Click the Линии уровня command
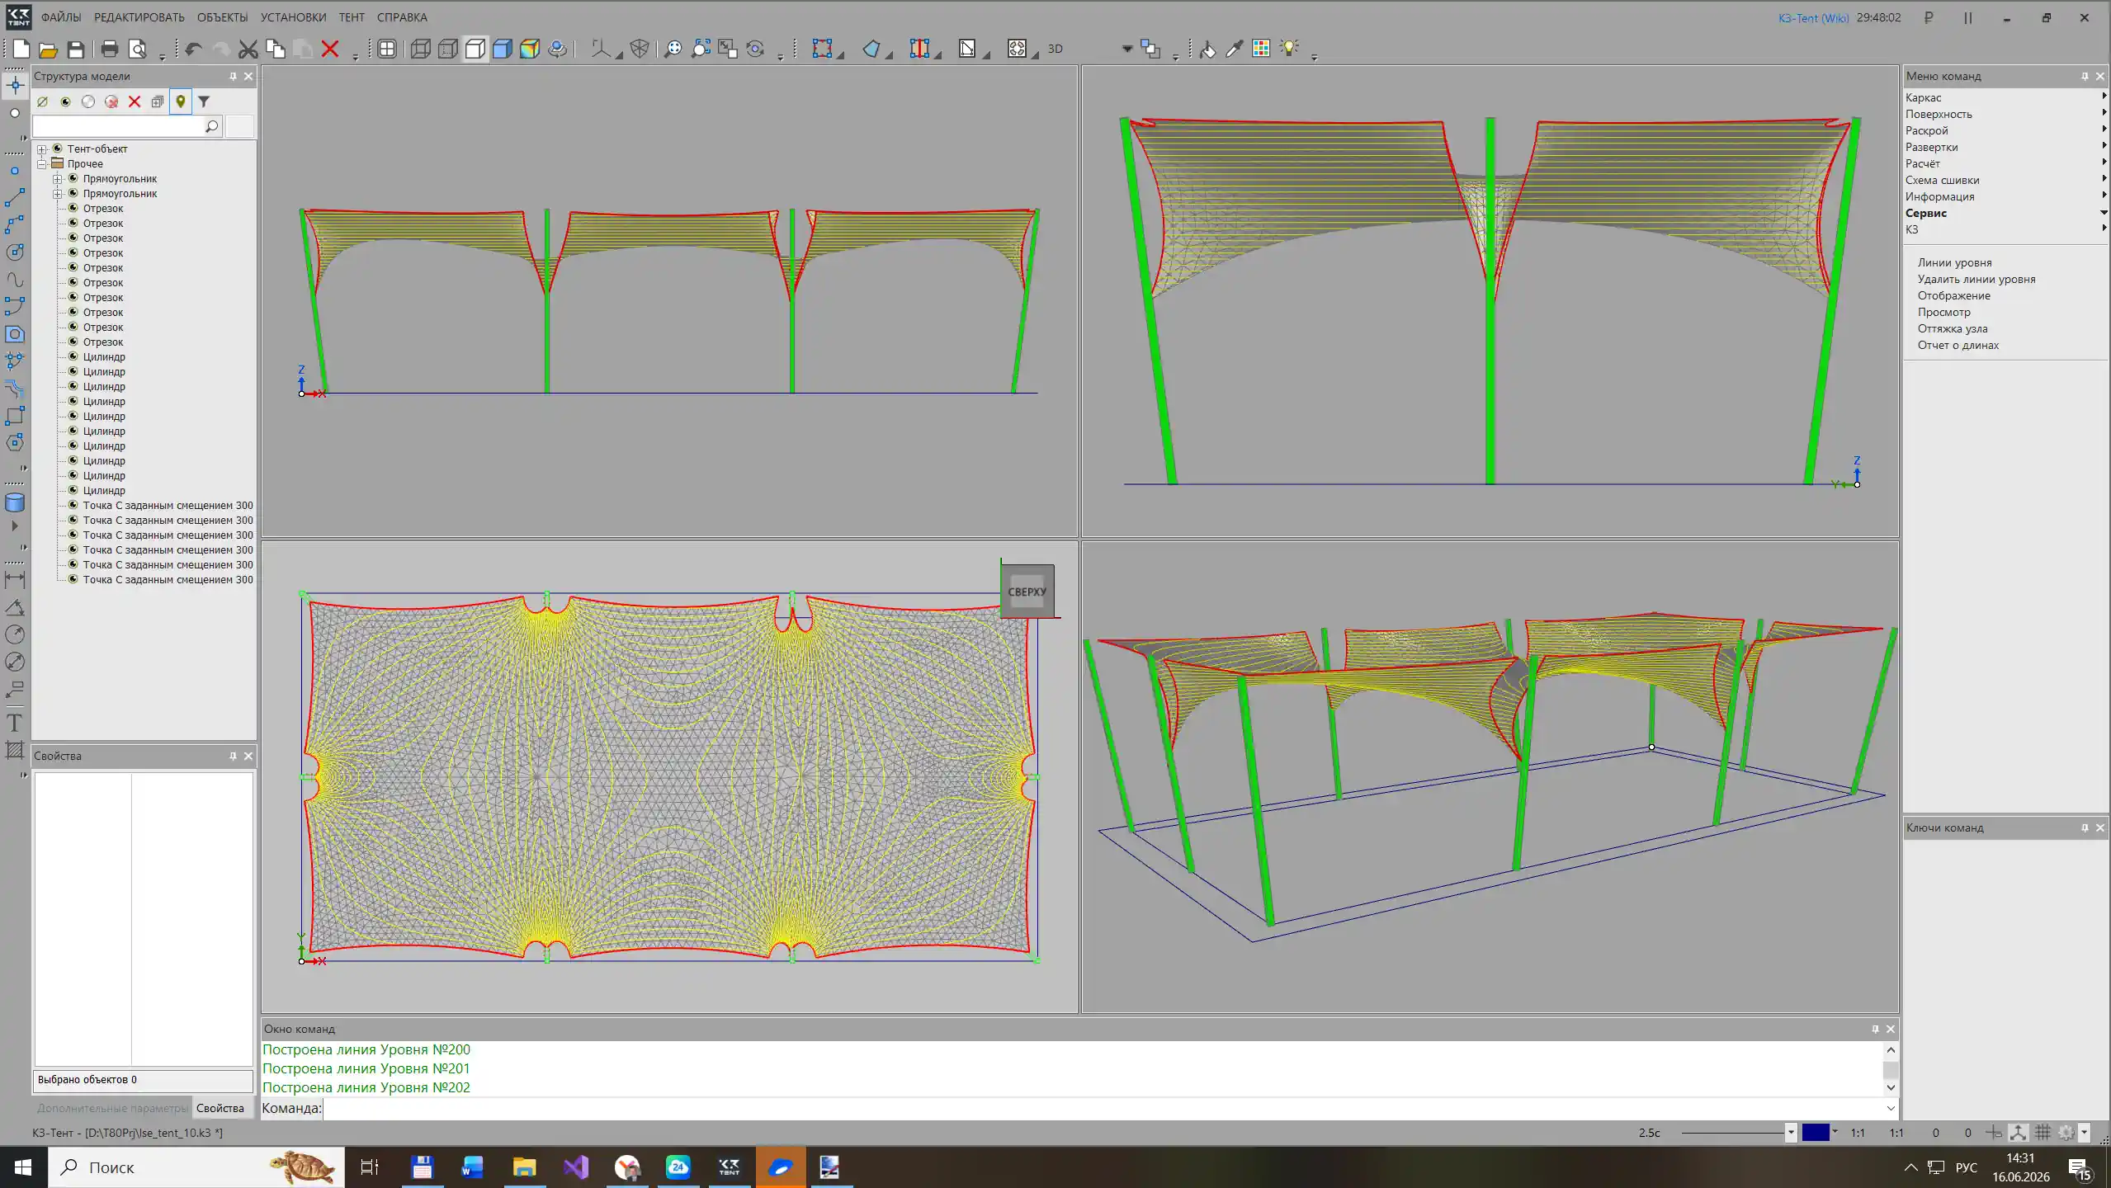This screenshot has width=2111, height=1188. 1954,262
